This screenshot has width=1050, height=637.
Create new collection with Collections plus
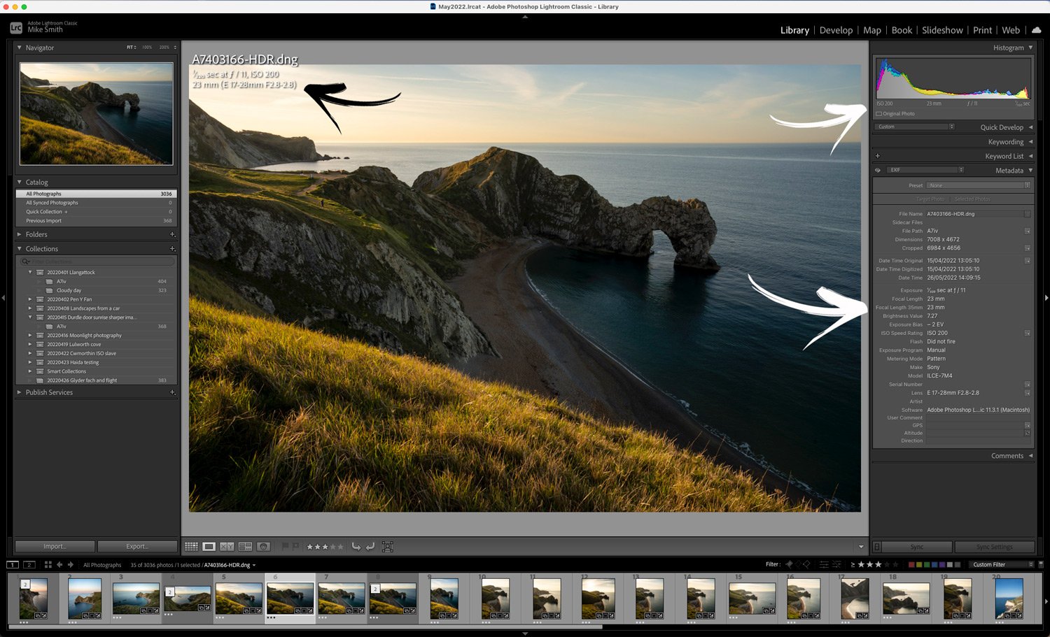tap(172, 249)
